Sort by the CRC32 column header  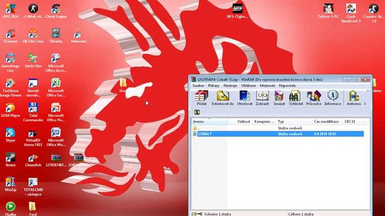(x=353, y=121)
